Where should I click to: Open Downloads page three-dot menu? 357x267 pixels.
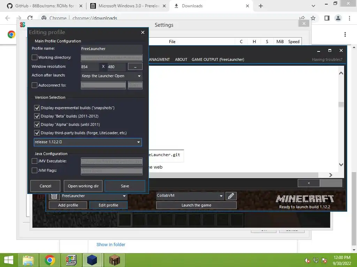coord(345,34)
